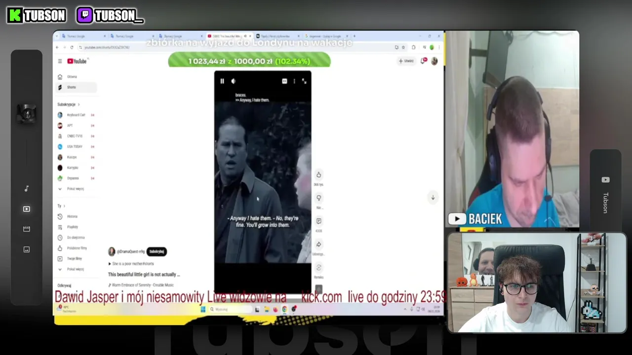Screen dimensions: 632x355
Task: Open Twoje filmy in the sidebar
Action: pyautogui.click(x=77, y=258)
